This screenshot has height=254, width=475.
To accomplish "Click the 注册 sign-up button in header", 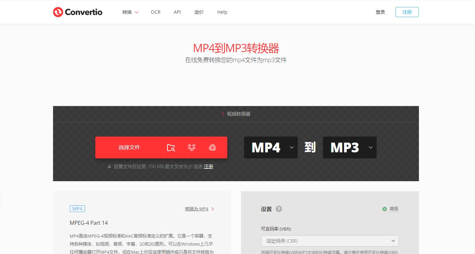I will pyautogui.click(x=407, y=12).
